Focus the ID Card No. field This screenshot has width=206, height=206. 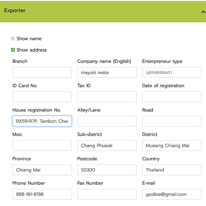click(42, 97)
